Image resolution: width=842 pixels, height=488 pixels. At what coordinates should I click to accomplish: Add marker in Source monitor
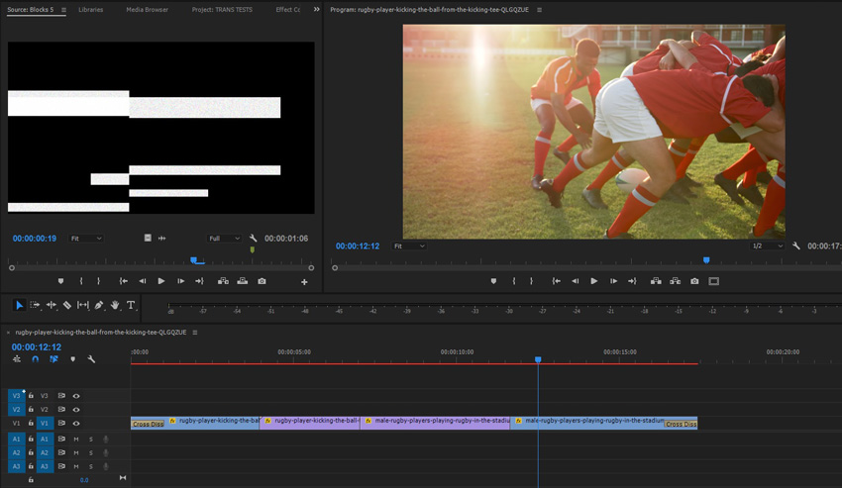pyautogui.click(x=60, y=281)
